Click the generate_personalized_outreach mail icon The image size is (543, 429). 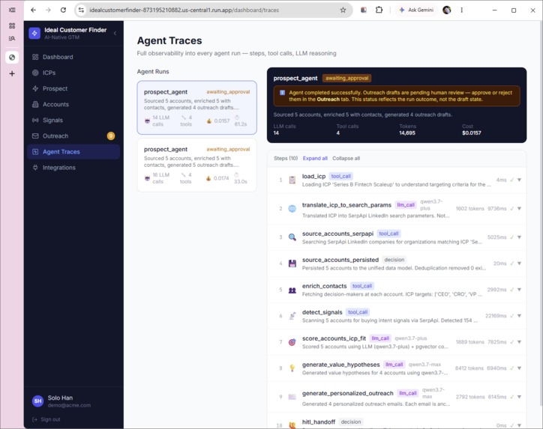(292, 397)
